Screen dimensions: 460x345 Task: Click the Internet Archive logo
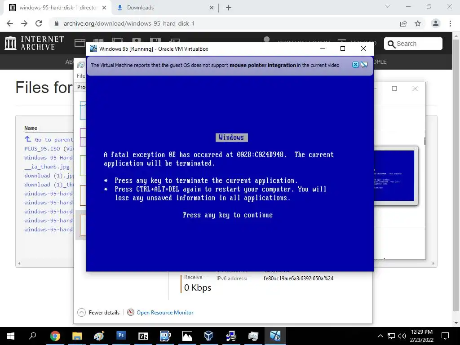[34, 43]
